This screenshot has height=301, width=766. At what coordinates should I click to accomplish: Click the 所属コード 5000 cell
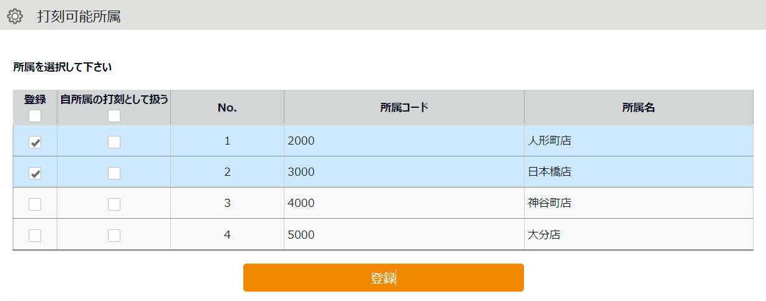(301, 235)
